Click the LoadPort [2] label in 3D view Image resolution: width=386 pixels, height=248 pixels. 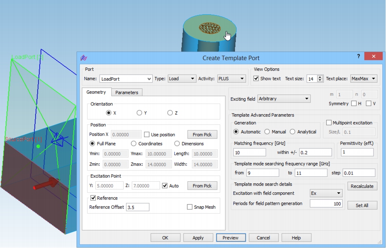coord(27,57)
